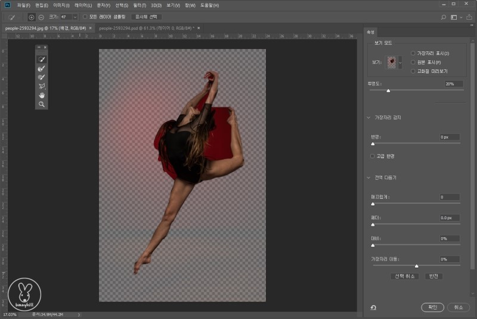Collapse the 전역 다듬기 section
This screenshot has height=319, width=477.
[369, 177]
